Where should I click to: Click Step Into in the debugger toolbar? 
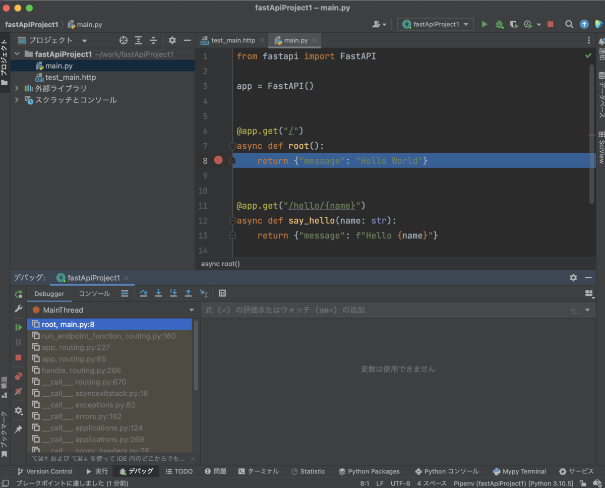click(158, 293)
